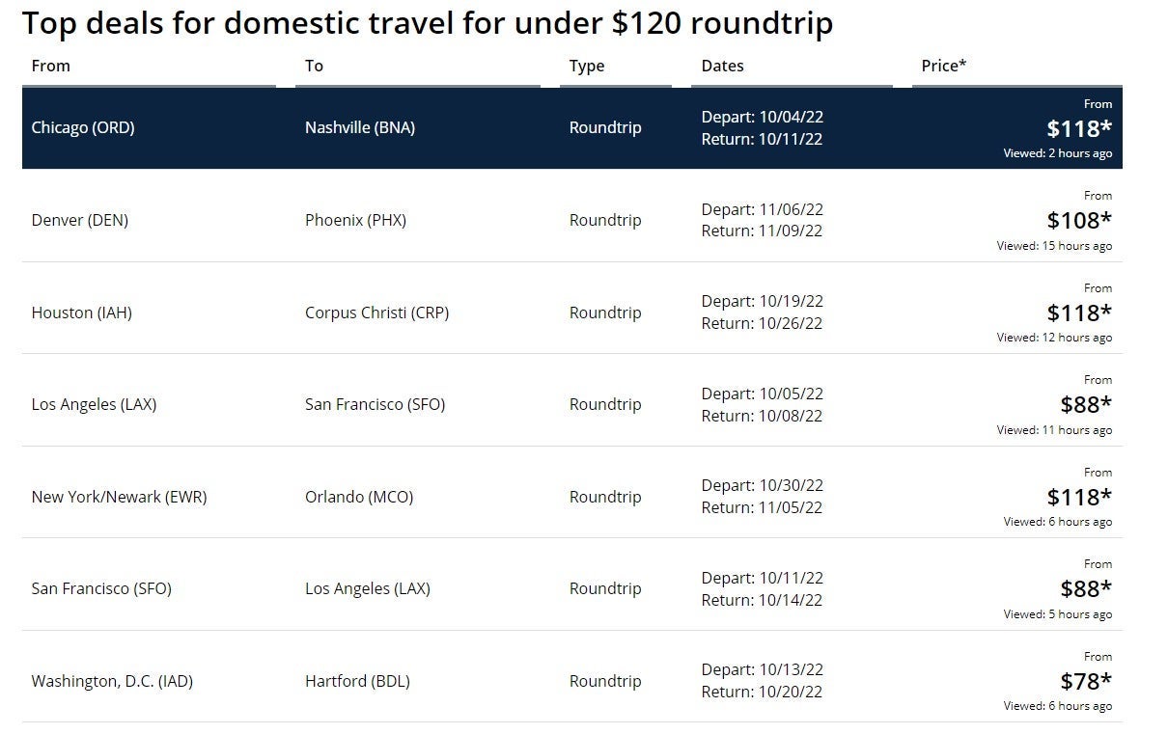Open the Houston (IAH) deal

tap(81, 313)
